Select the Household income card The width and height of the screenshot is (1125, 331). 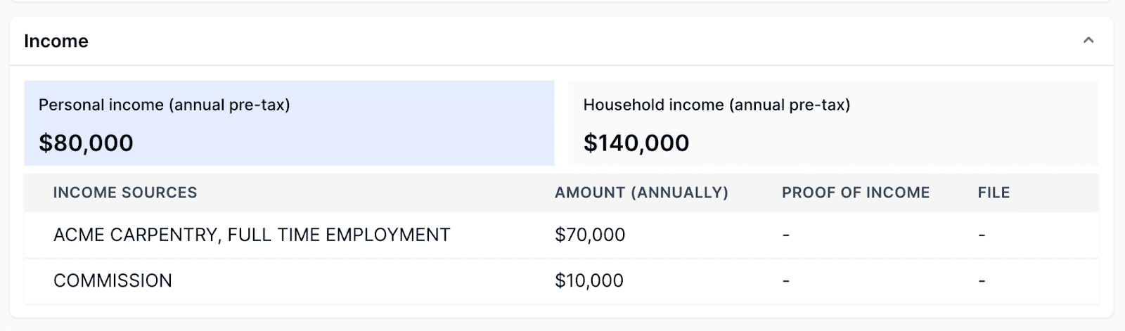833,123
